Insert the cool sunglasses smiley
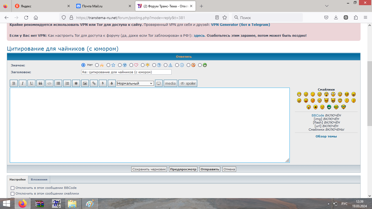The height and width of the screenshot is (209, 372). click(347, 94)
